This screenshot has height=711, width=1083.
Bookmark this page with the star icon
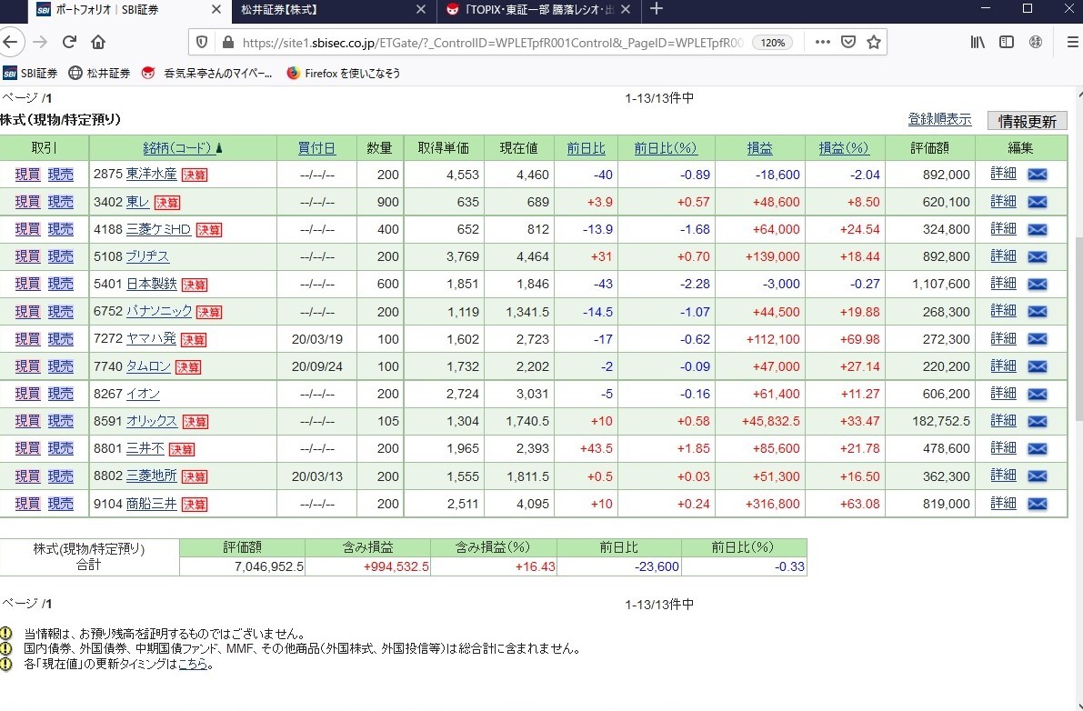874,42
